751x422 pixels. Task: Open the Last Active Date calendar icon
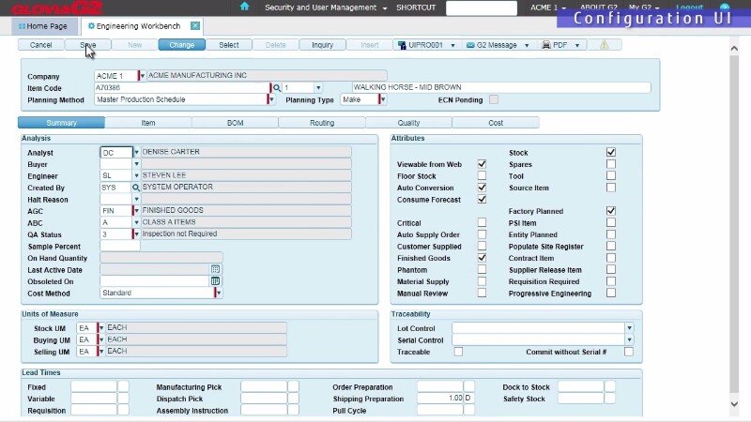coord(215,269)
